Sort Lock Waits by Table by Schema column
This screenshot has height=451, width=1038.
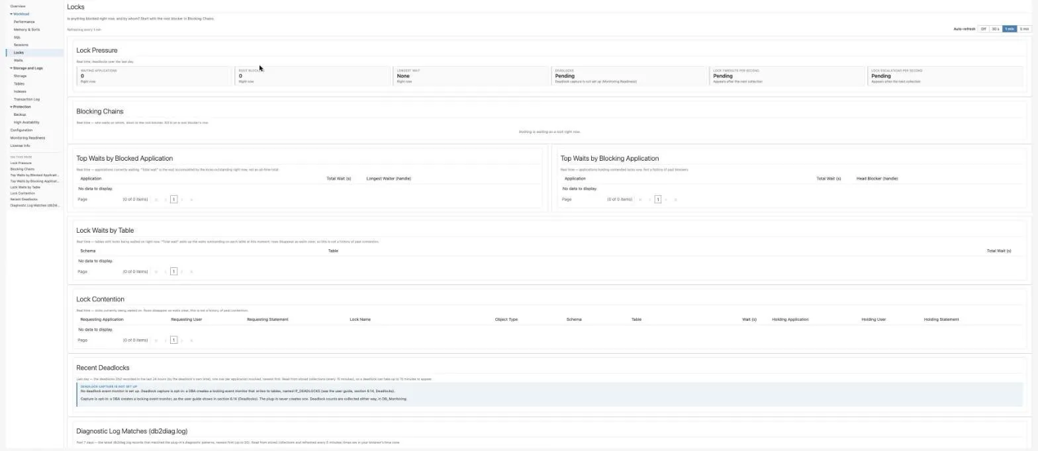click(x=87, y=251)
